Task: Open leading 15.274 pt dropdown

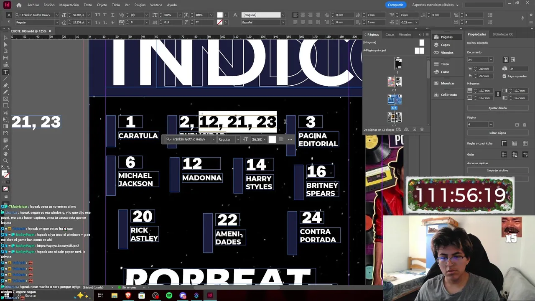Action: coord(89,22)
